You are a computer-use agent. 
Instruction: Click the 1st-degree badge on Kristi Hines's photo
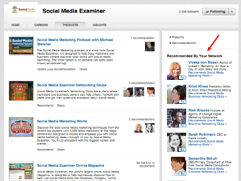182,102
